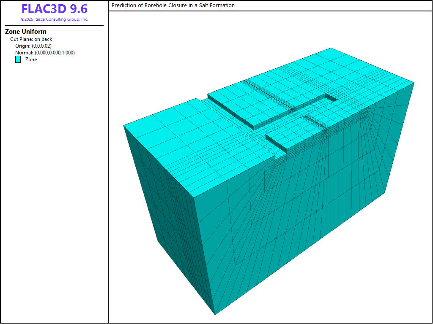
Task: Click the cut plane Origin value line
Action: 33,46
